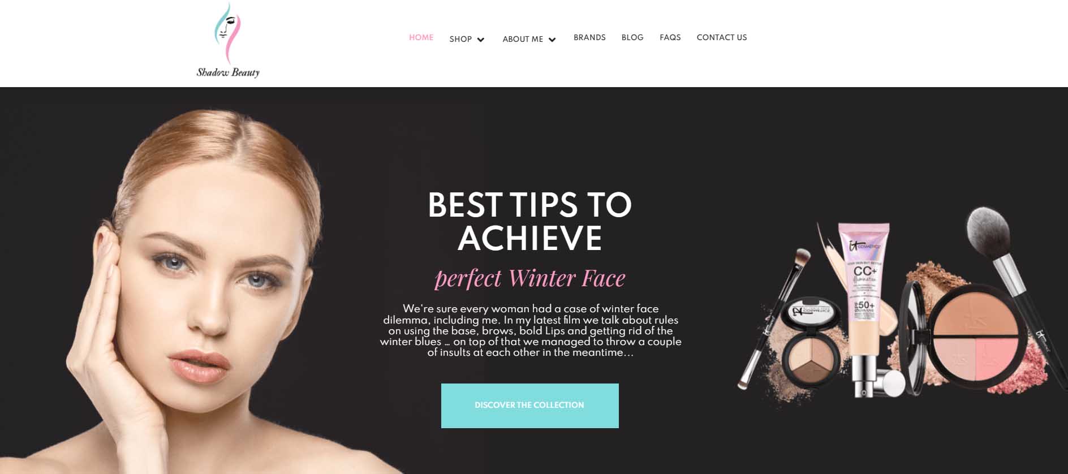The image size is (1068, 474).
Task: Click the pink perfect Winter Face subtitle
Action: pyautogui.click(x=530, y=278)
